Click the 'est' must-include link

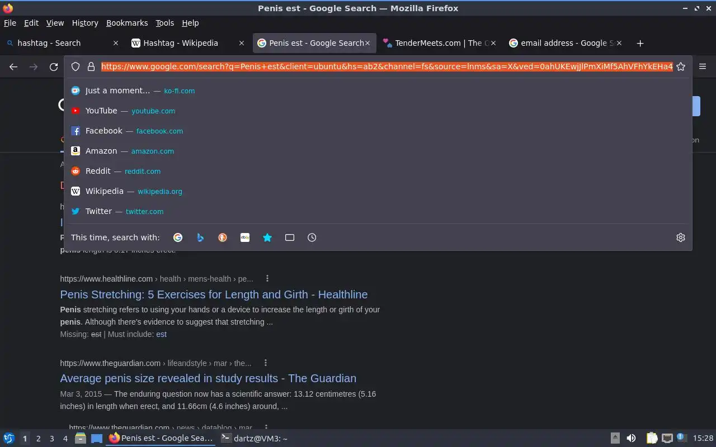pos(161,334)
